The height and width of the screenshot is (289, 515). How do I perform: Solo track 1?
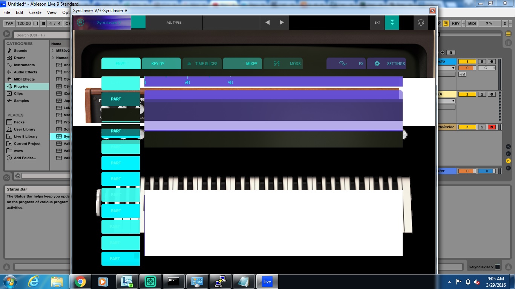pos(482,62)
